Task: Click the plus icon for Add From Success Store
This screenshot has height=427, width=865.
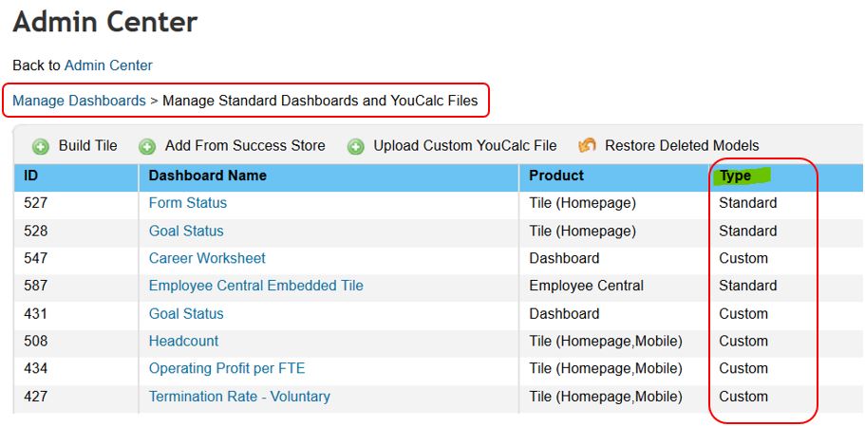Action: [x=146, y=146]
